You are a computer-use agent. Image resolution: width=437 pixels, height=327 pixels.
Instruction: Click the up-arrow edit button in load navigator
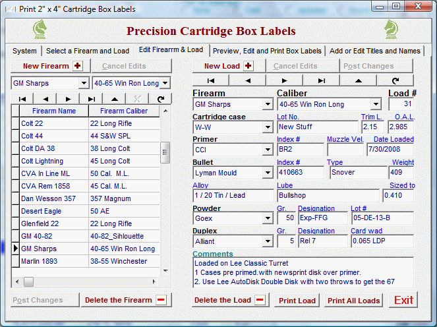tap(359, 80)
